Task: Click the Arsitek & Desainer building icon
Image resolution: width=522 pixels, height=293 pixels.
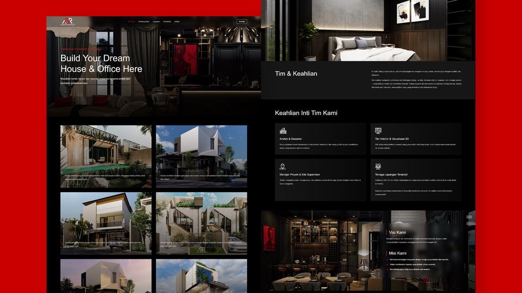Action: tap(283, 131)
